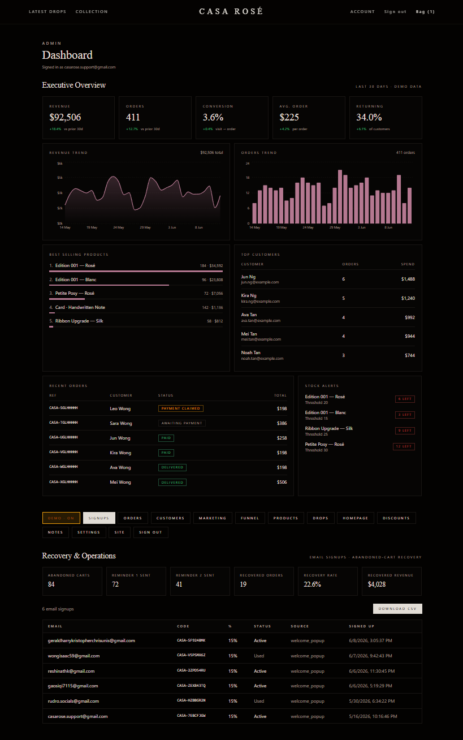
Task: Click email rudro.socials@gmail.com row
Action: coord(232,701)
